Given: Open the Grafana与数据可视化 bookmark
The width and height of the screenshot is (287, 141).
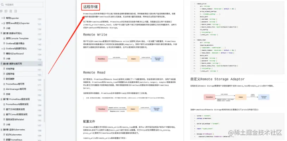Looking at the screenshot, I should 16,49.
